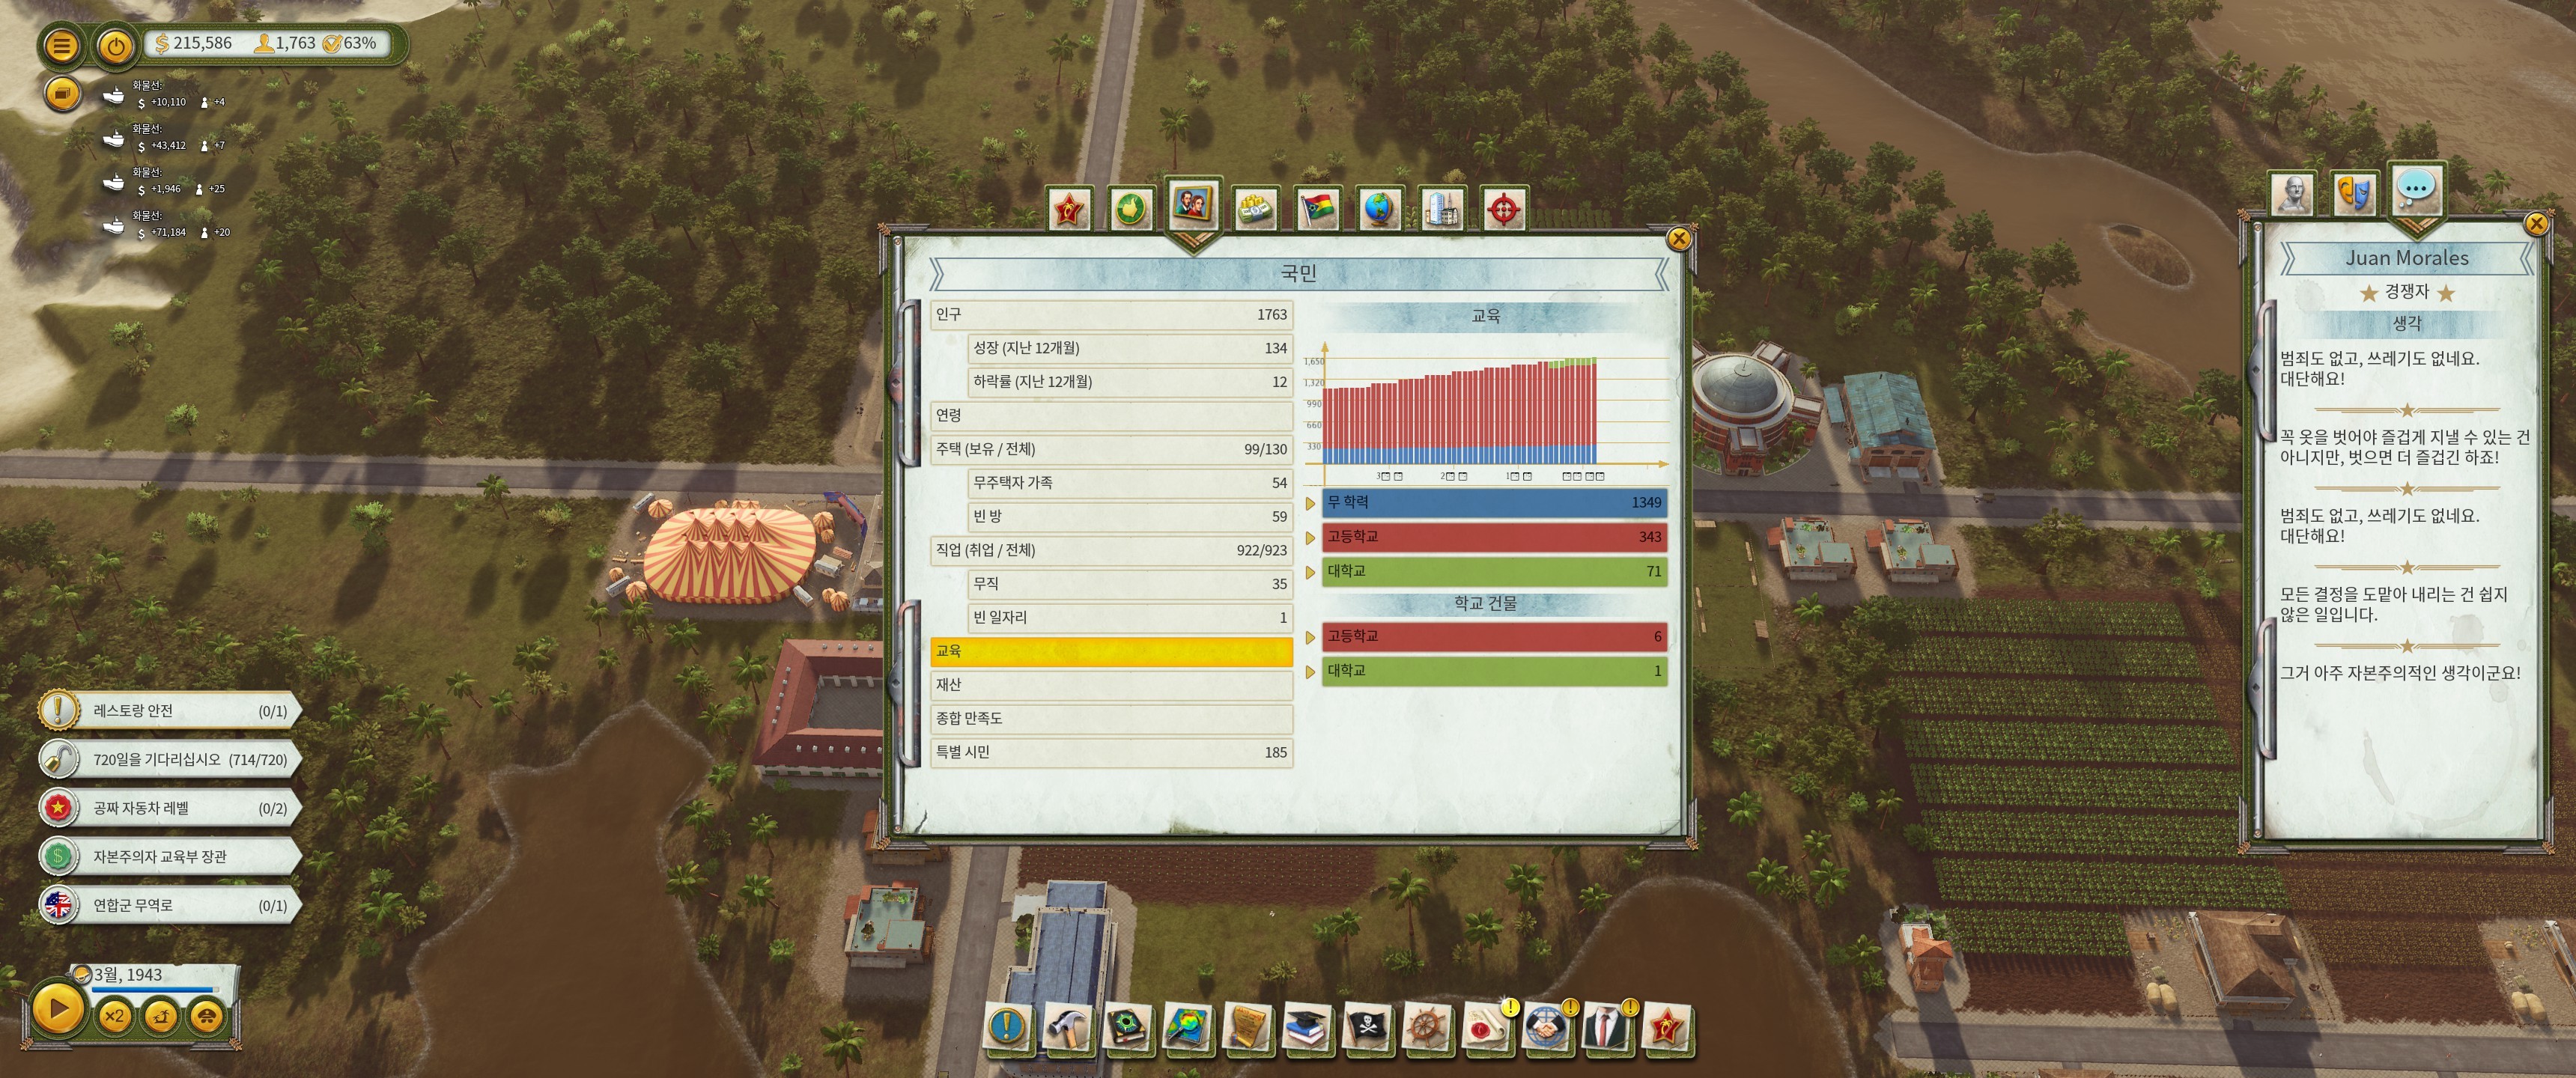Switch to the globe foreign relations tab

1379,208
